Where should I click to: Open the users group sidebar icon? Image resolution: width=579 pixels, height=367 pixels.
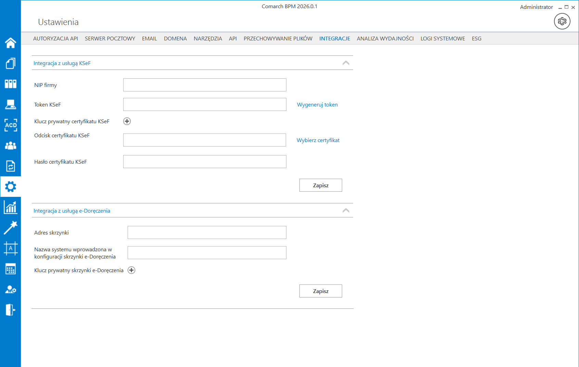coord(10,145)
